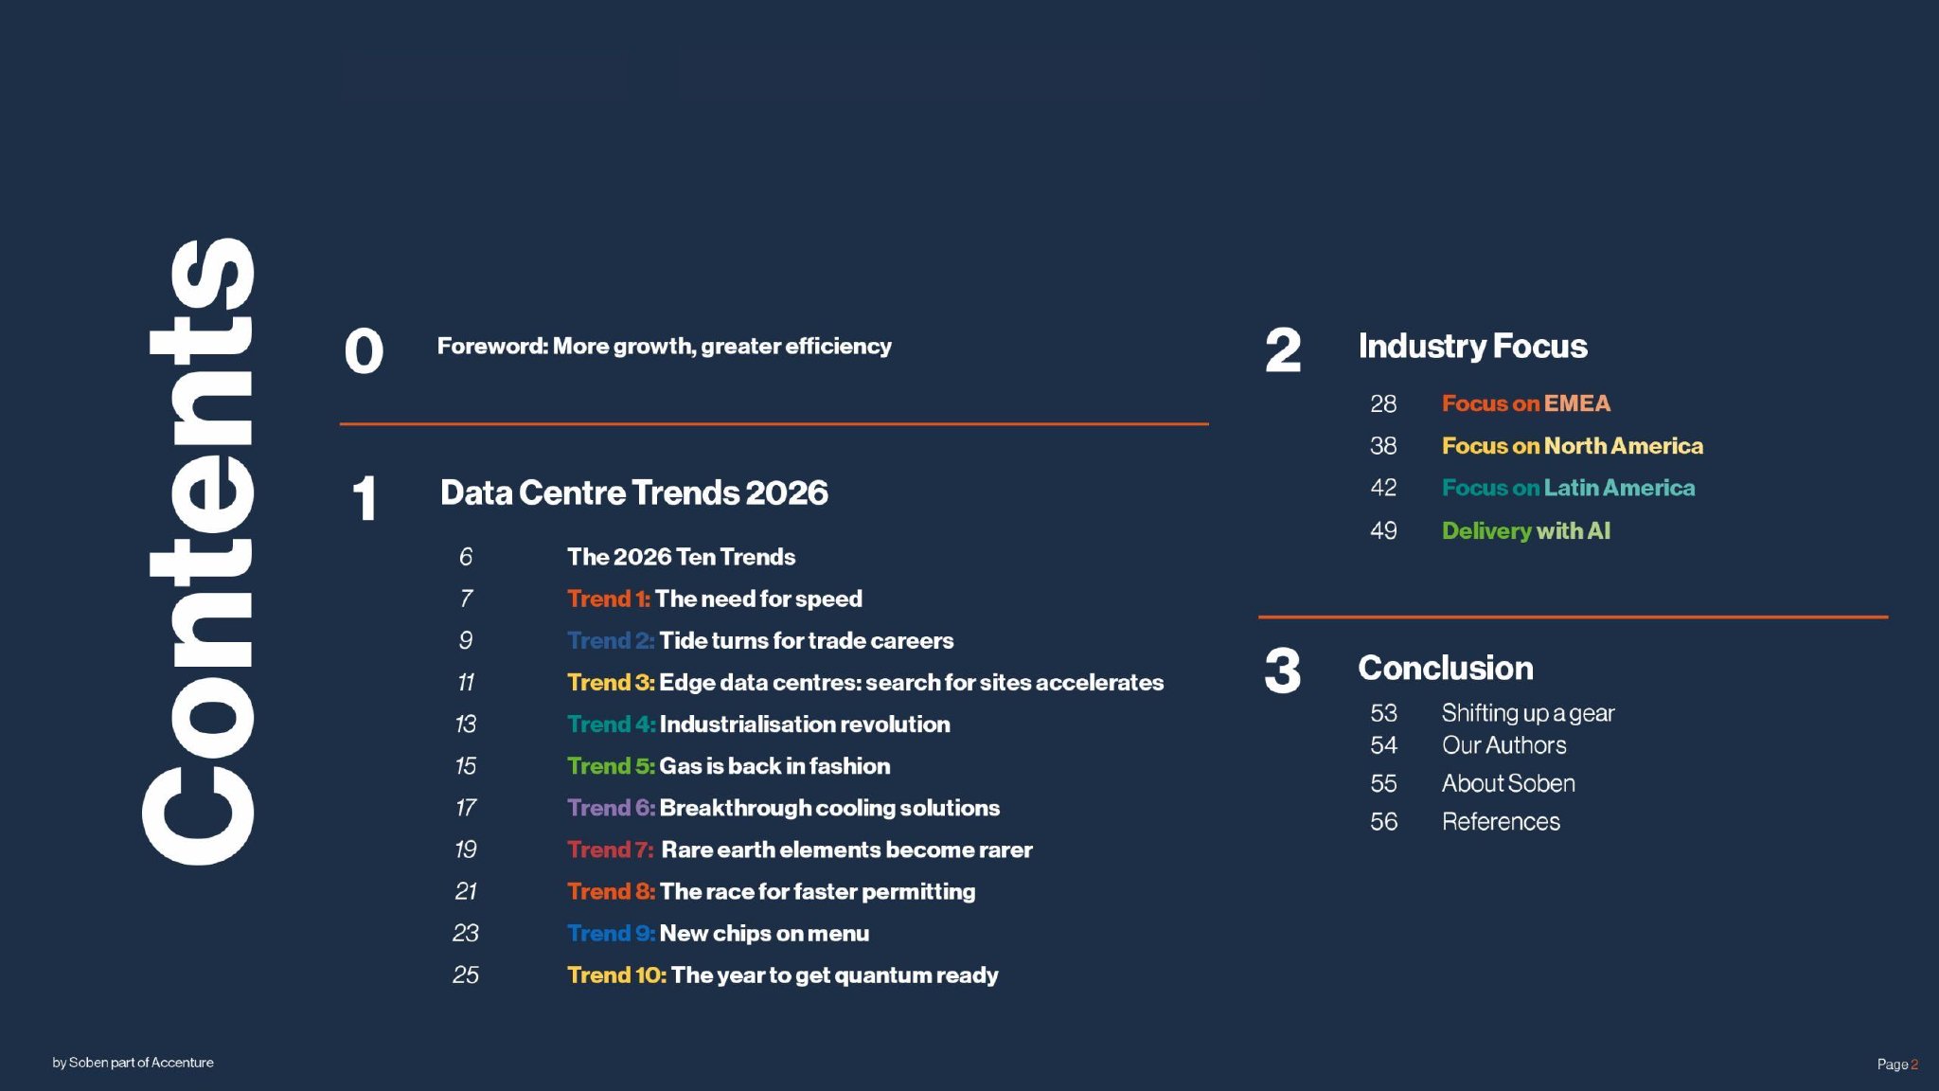The image size is (1939, 1091).
Task: Jump to Trend 8: The race for faster permitting
Action: [x=771, y=891]
